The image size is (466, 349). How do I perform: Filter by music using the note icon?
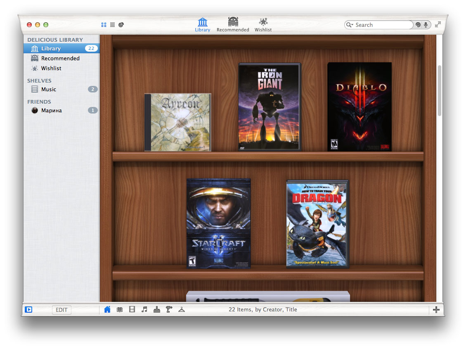(x=144, y=309)
